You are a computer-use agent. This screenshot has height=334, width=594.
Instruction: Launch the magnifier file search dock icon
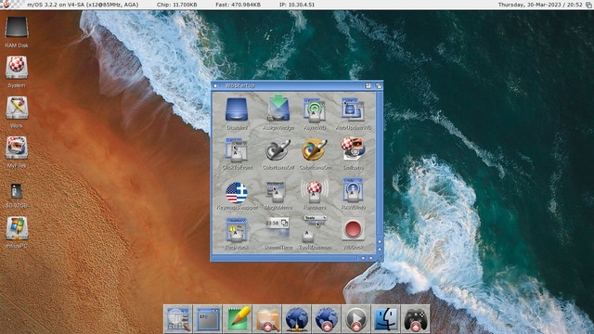(x=178, y=319)
